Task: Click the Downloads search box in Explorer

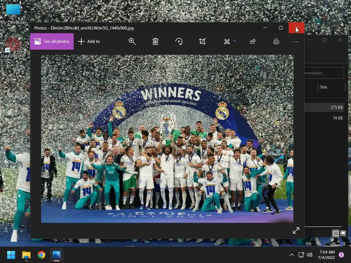Action: click(x=324, y=73)
